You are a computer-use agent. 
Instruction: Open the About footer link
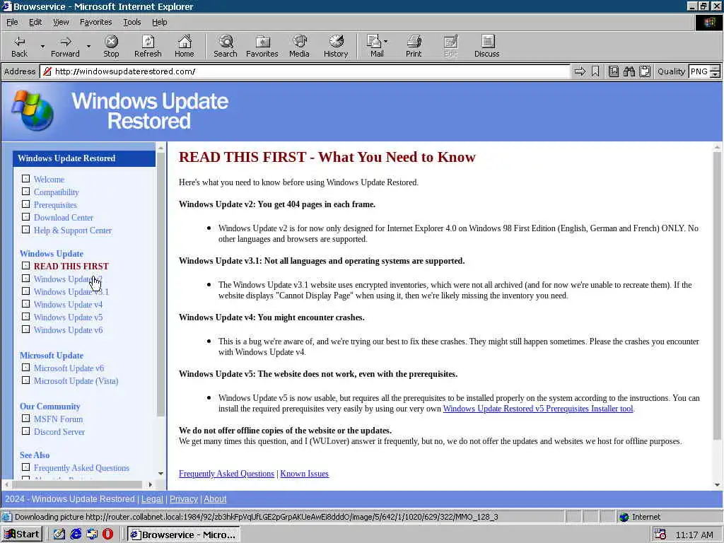click(x=215, y=499)
